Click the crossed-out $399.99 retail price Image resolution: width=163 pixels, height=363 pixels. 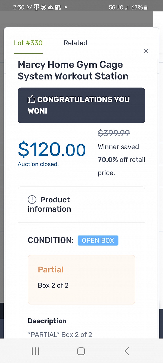114,133
